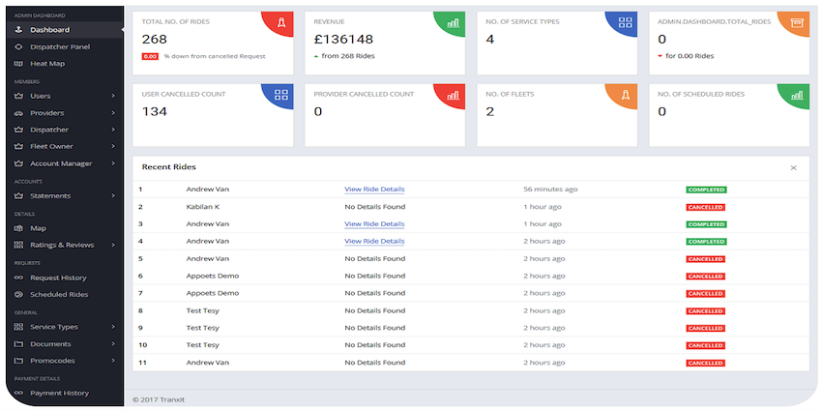
Task: Expand the Users submenu chevron
Action: [x=113, y=96]
